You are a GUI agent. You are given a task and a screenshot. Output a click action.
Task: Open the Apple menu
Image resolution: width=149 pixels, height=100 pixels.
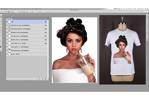(2, 9)
